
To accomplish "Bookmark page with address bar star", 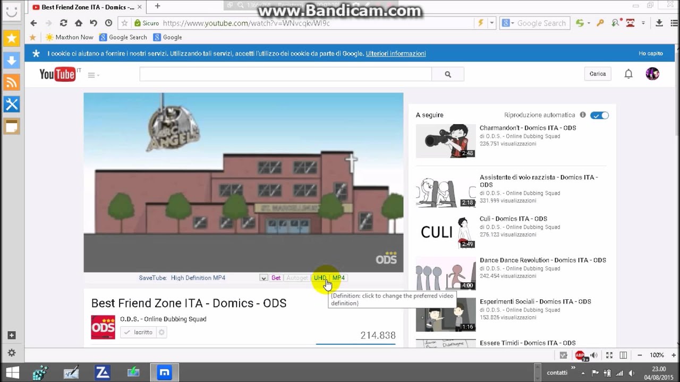I will point(125,23).
